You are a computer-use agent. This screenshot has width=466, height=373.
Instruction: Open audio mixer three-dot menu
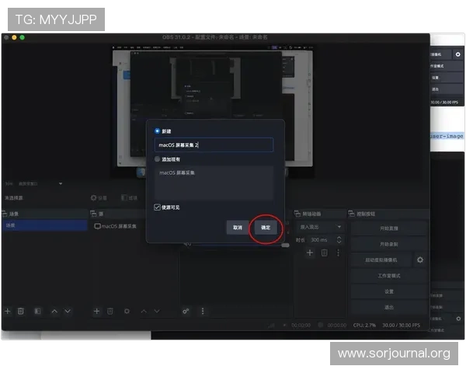(203, 311)
